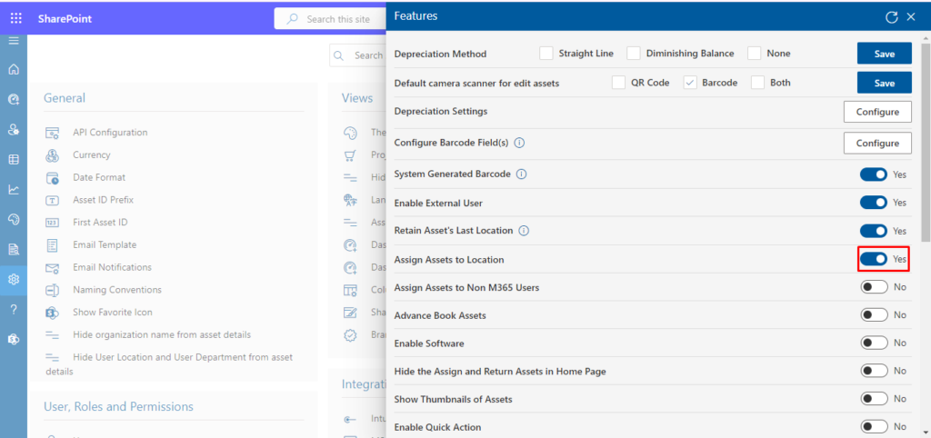
Task: Open the settings gear icon in sidebar
Action: 14,279
